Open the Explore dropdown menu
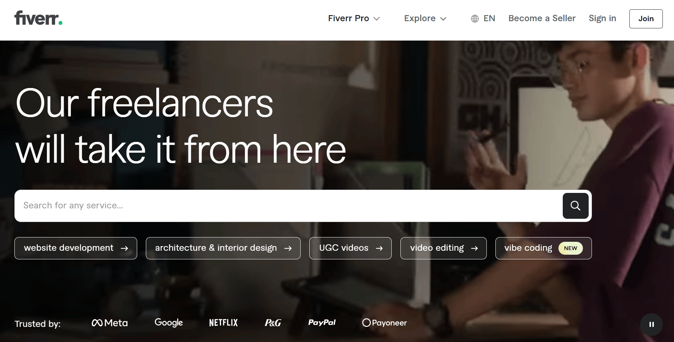Viewport: 674px width, 342px height. coord(425,18)
